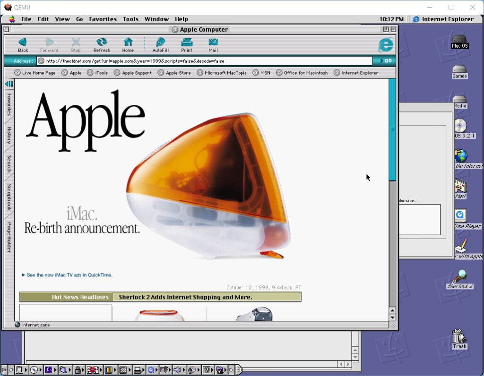Collapse the Control Strip using its end tab
The width and height of the screenshot is (484, 376).
[x=239, y=370]
